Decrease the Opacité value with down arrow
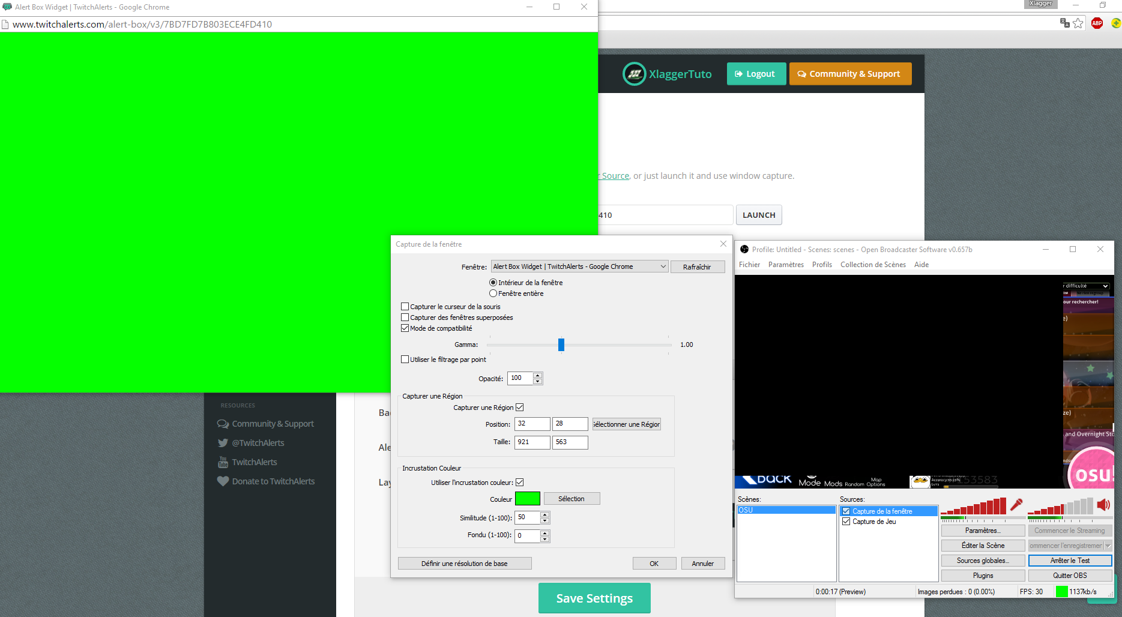This screenshot has width=1122, height=617. pos(538,382)
